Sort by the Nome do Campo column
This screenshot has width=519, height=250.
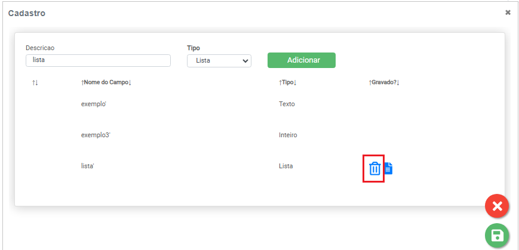(x=106, y=82)
